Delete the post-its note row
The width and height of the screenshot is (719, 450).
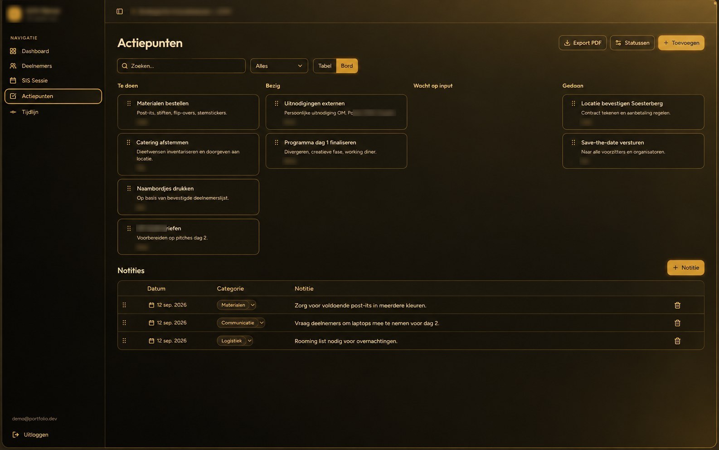[x=677, y=305]
